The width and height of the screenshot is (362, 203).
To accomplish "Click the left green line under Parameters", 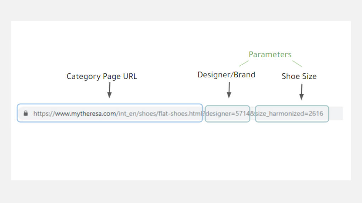I will (244, 63).
